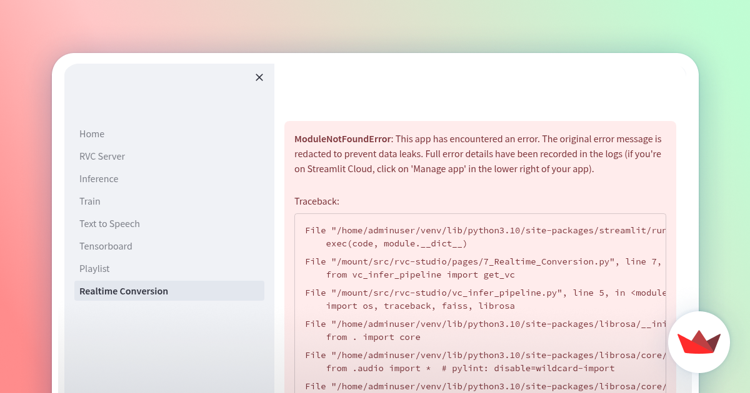This screenshot has height=393, width=750.
Task: Open Text to Speech page
Action: [169, 224]
